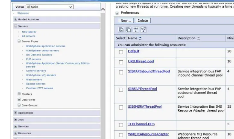This screenshot has height=139, width=234.
Task: Click the navigation pane scroll-up arrow
Action: click(x=103, y=9)
